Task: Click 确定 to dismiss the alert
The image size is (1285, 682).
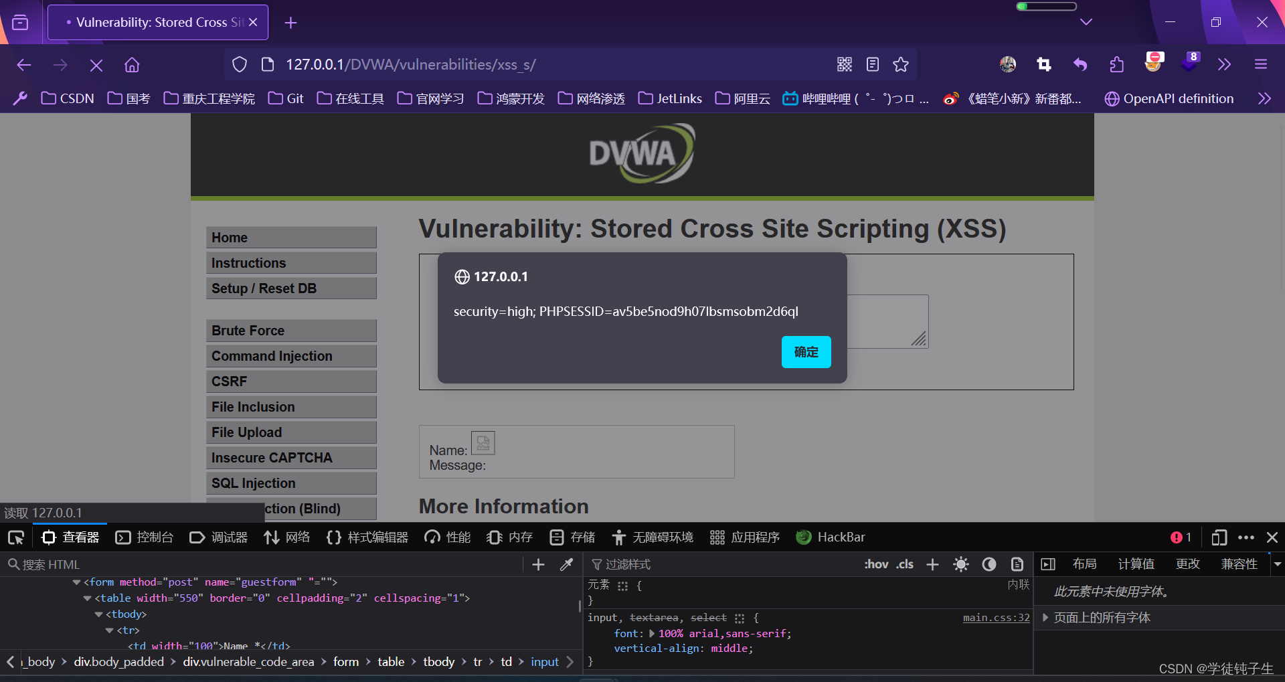Action: [806, 352]
